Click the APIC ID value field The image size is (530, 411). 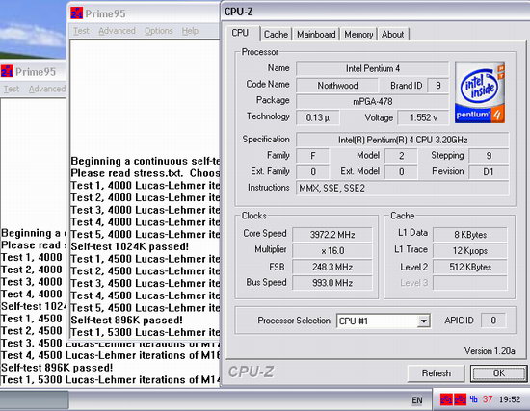click(493, 321)
